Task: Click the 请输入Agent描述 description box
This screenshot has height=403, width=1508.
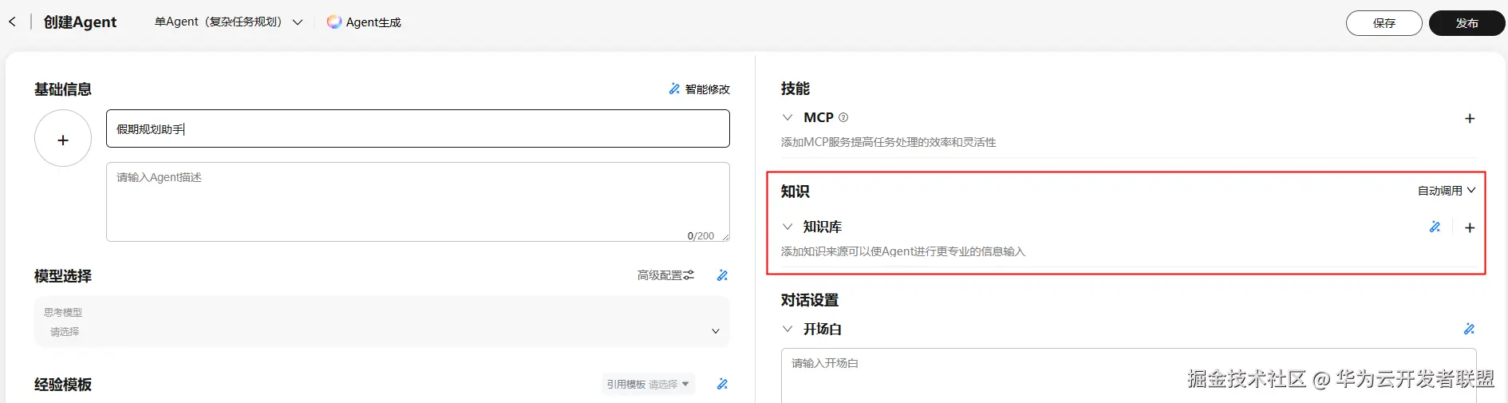Action: pyautogui.click(x=418, y=202)
